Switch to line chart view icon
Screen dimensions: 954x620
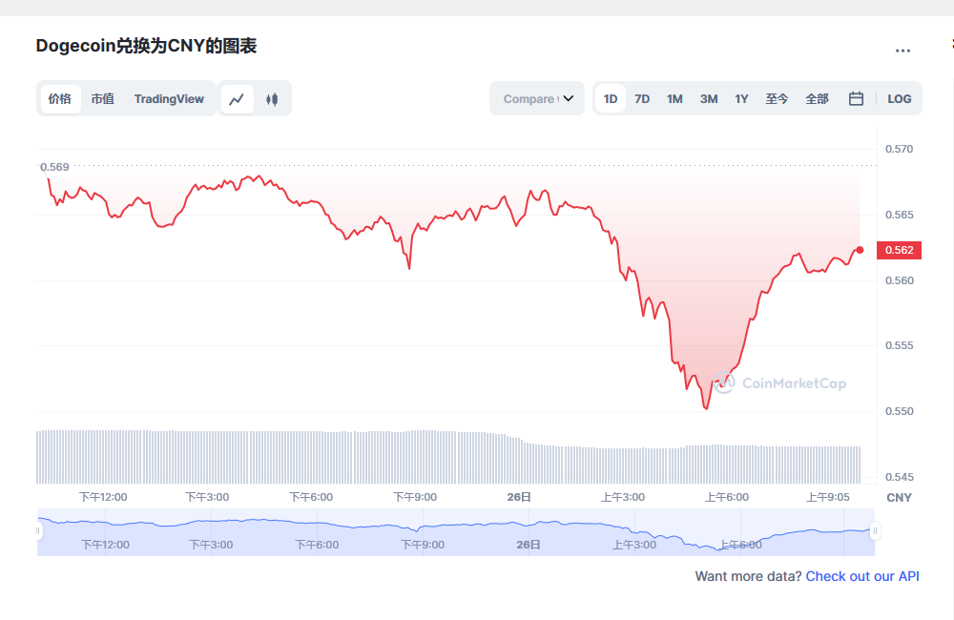[x=237, y=99]
